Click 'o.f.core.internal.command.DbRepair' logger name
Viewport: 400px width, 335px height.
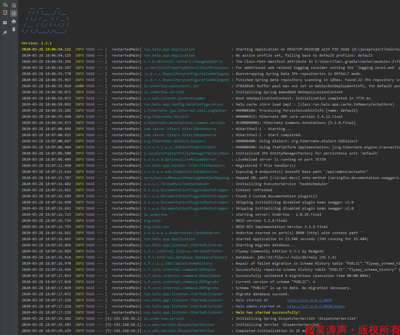coord(180,269)
